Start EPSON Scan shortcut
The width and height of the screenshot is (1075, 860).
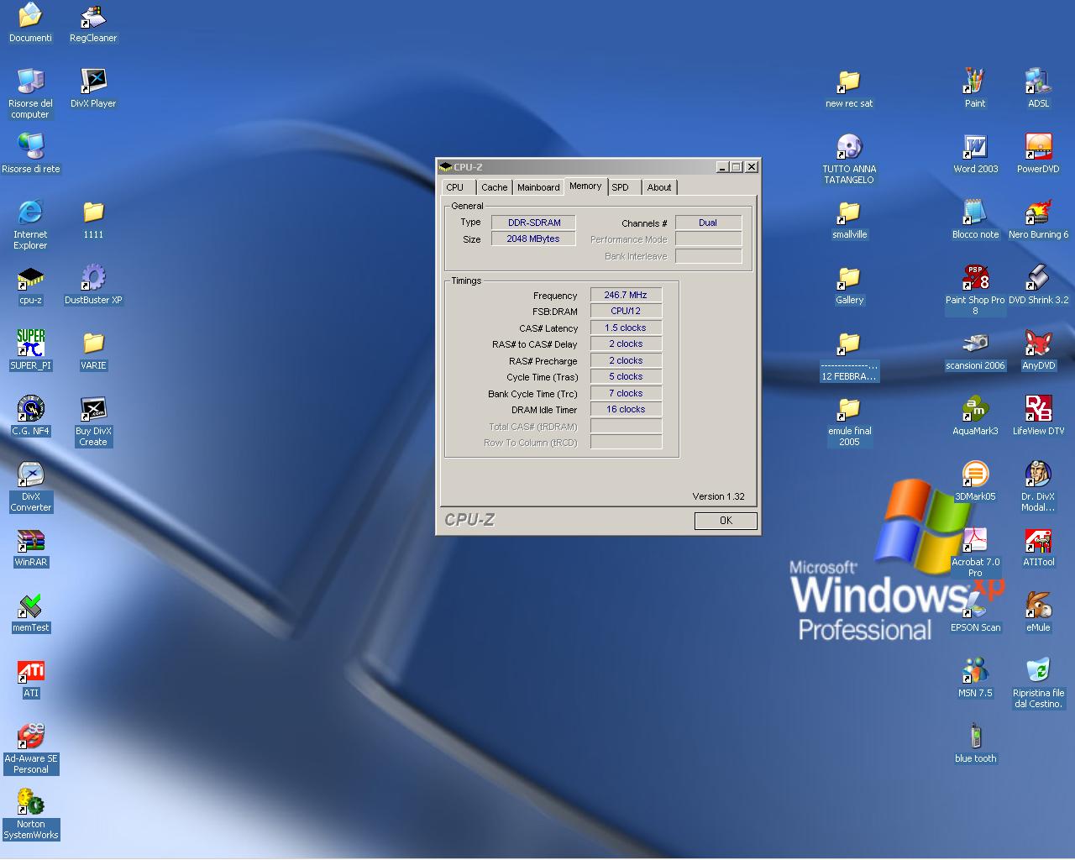(975, 612)
